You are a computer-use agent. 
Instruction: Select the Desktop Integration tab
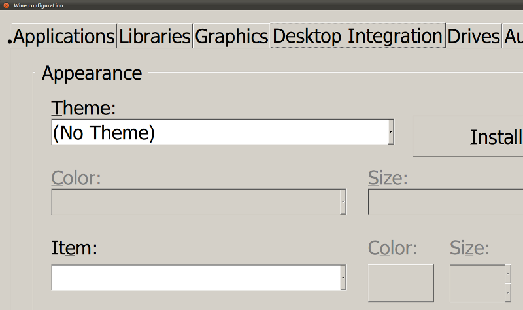coord(358,37)
